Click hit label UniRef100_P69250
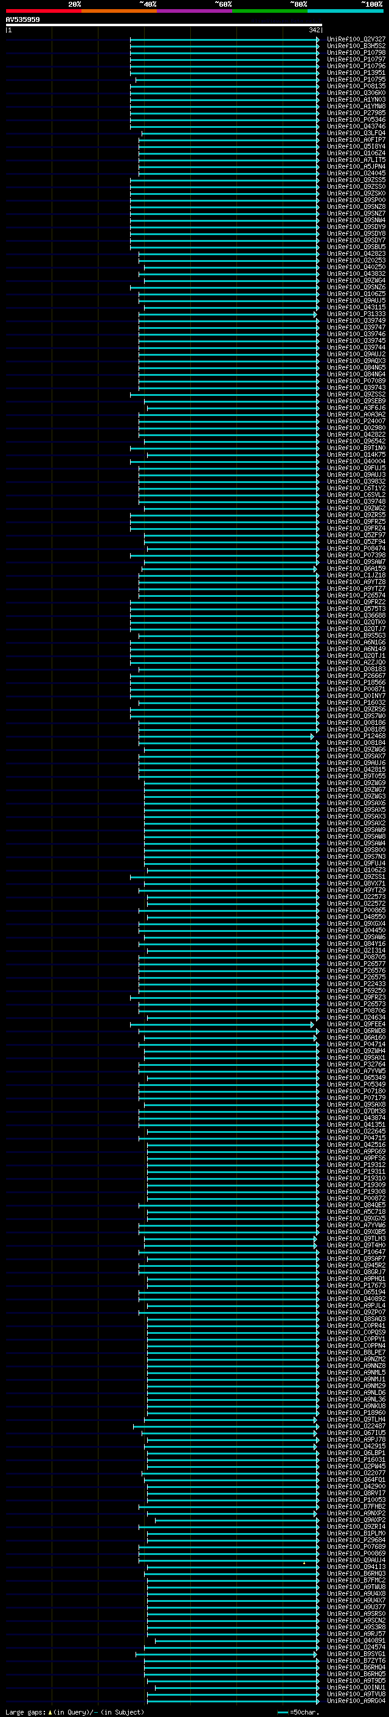Viewport: 389px width, 1717px height. [356, 990]
